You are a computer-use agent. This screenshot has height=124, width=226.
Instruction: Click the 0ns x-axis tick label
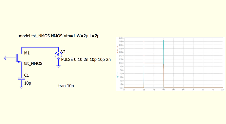pyautogui.click(x=124, y=90)
